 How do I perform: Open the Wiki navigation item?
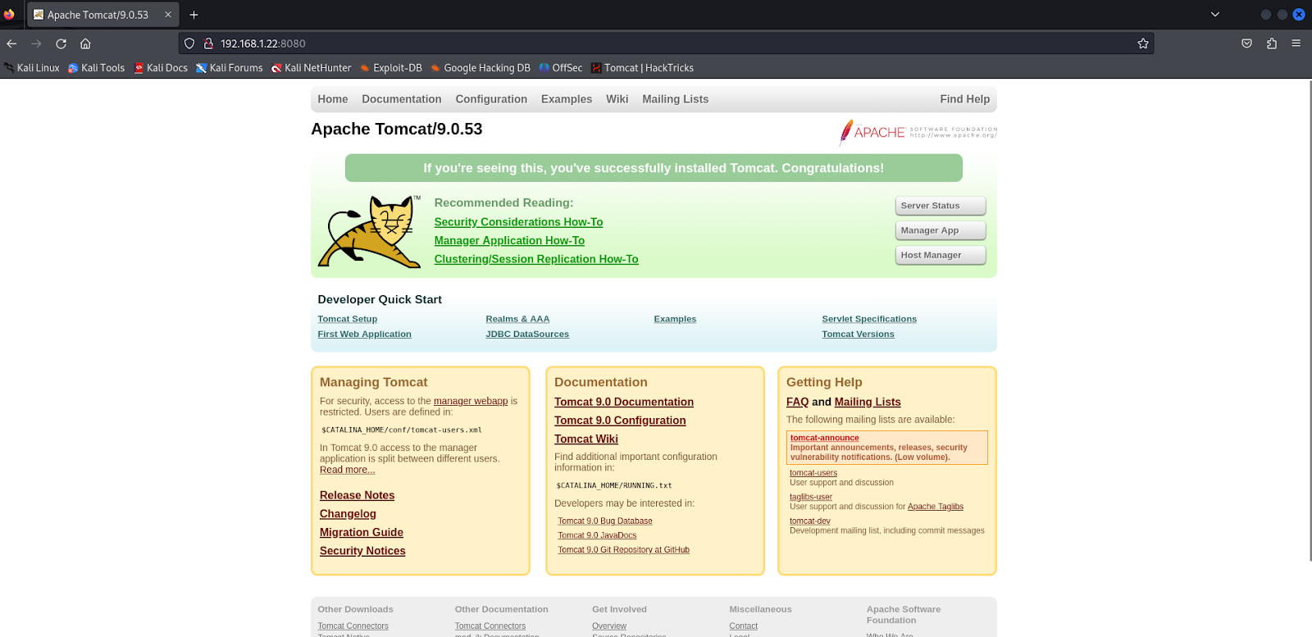(617, 99)
